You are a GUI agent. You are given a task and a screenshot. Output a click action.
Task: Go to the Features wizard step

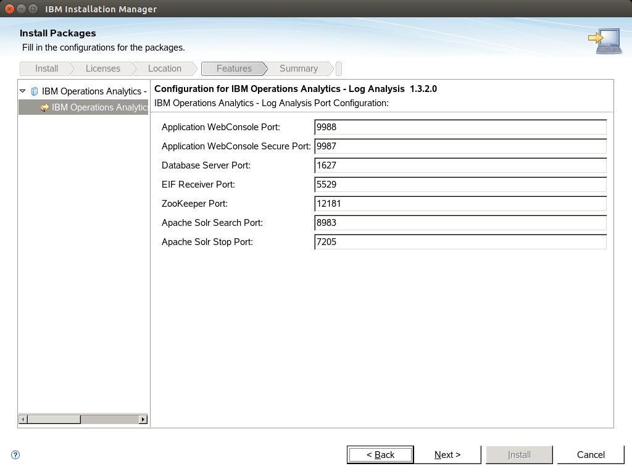[234, 69]
